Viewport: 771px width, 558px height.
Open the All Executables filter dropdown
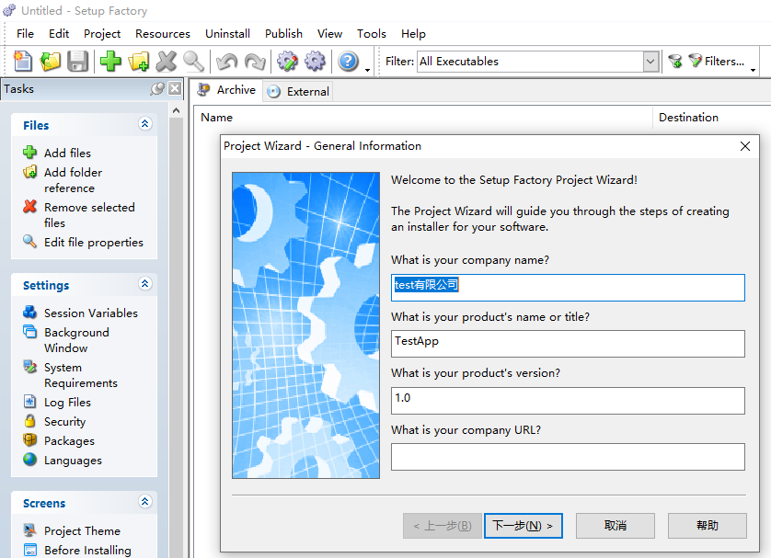(x=650, y=62)
